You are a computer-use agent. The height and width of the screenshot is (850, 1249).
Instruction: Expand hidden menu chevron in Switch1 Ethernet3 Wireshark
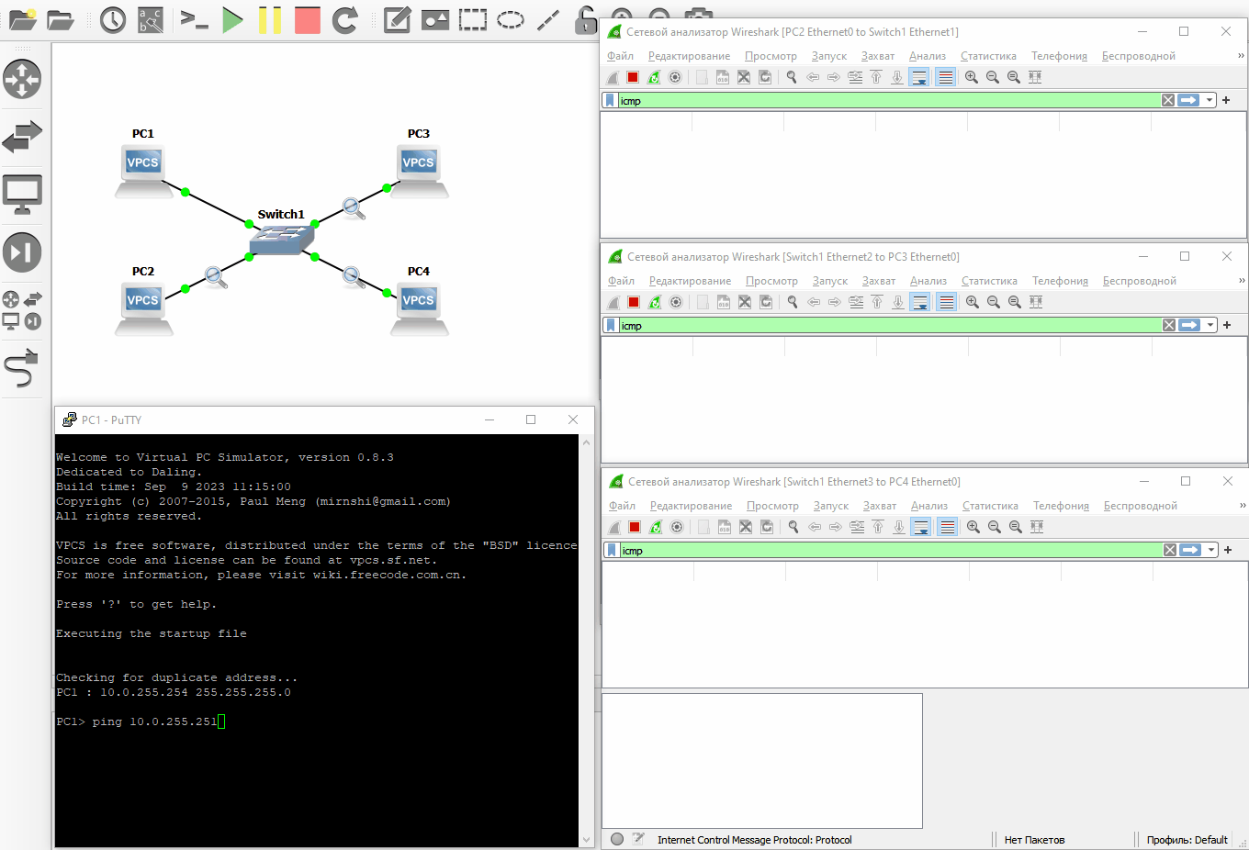tap(1243, 505)
